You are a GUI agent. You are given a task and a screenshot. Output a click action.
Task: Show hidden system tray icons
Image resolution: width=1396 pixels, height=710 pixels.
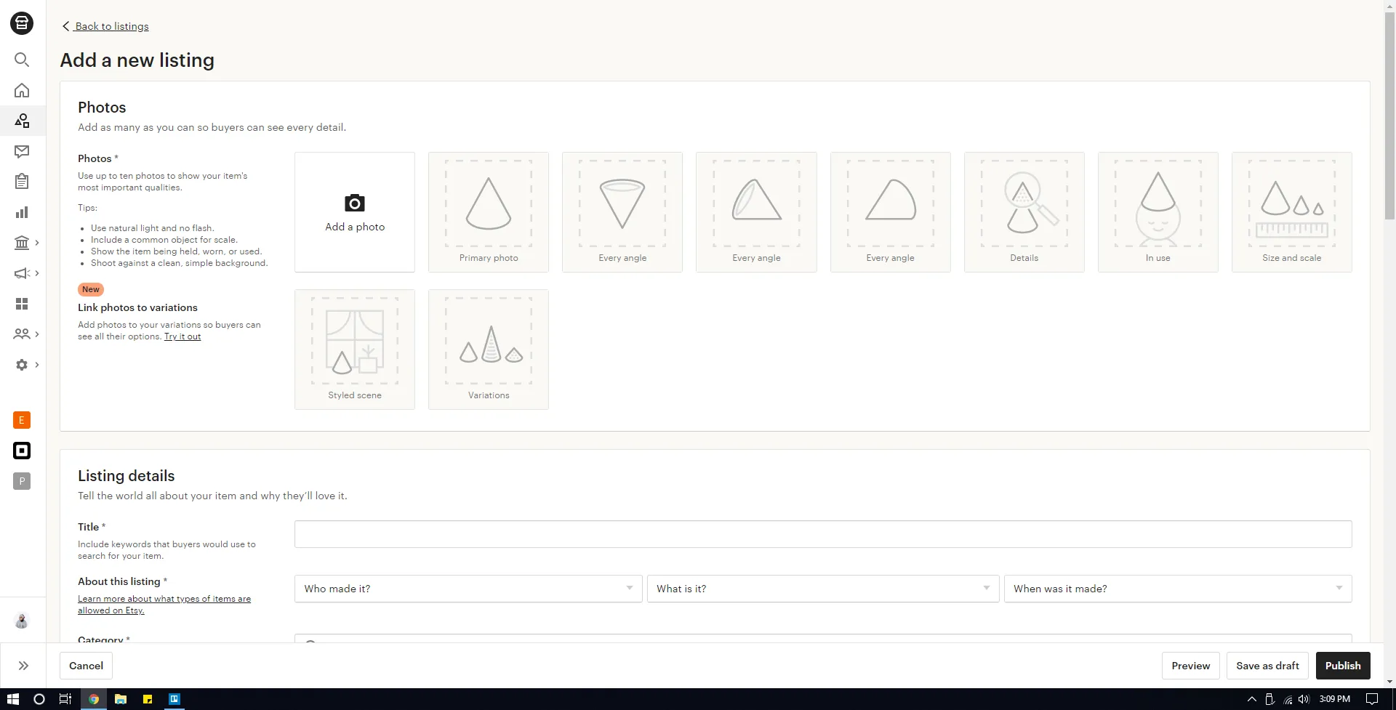pyautogui.click(x=1252, y=699)
